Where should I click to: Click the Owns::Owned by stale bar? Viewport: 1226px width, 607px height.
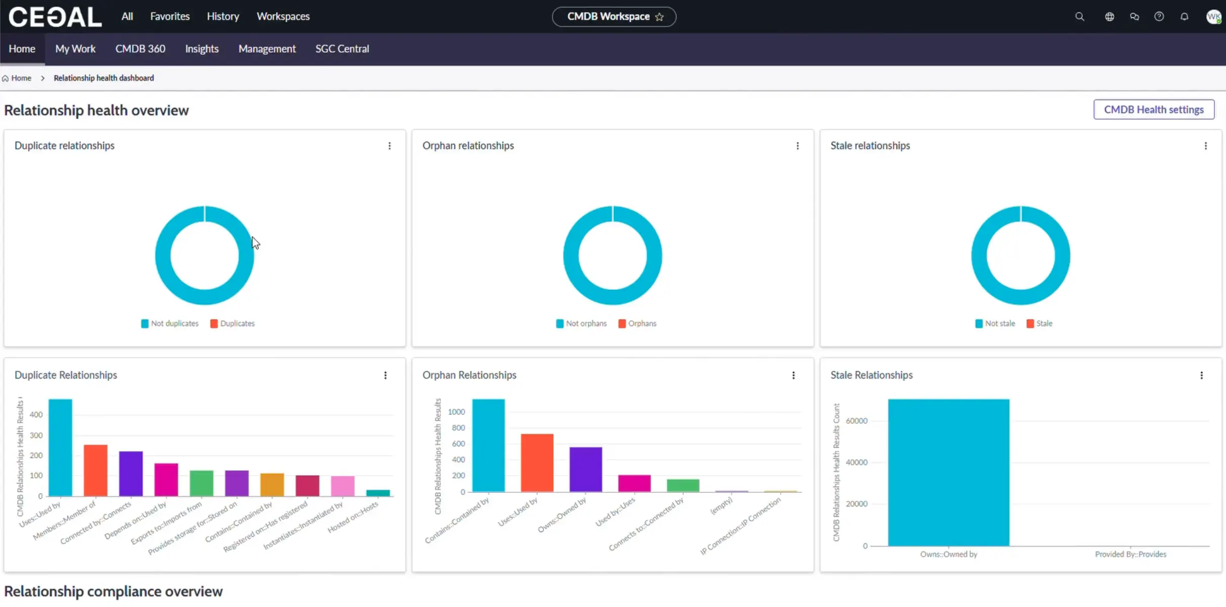pos(948,472)
